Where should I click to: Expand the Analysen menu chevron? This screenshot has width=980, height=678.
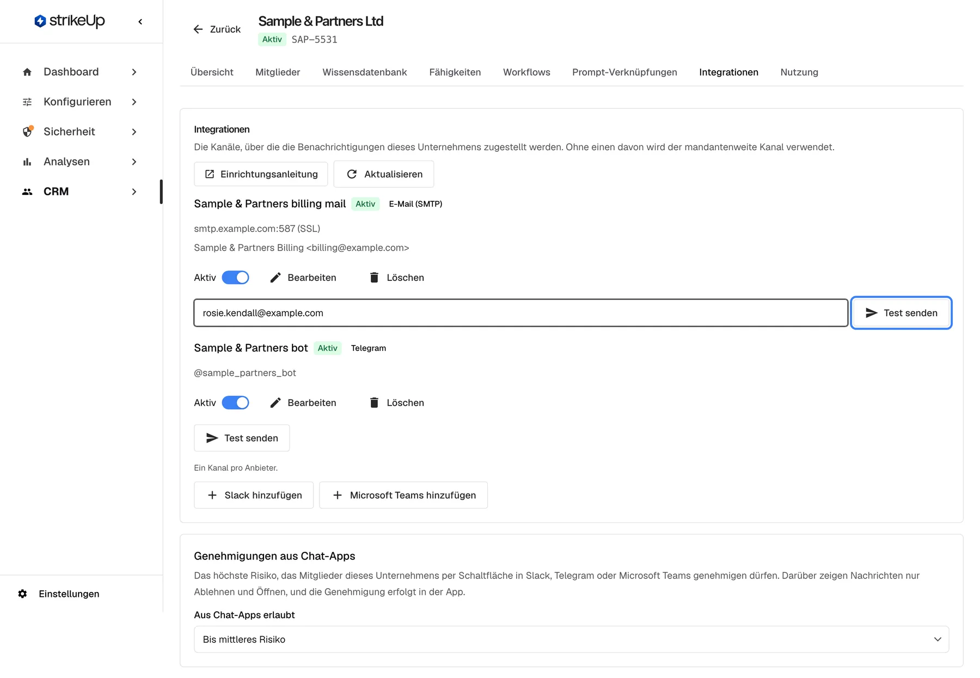coord(134,162)
